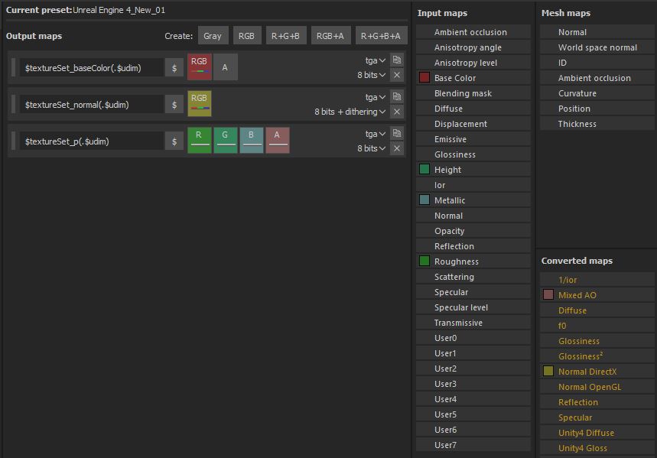Select f0 converted map
The height and width of the screenshot is (458, 657).
[x=597, y=326]
